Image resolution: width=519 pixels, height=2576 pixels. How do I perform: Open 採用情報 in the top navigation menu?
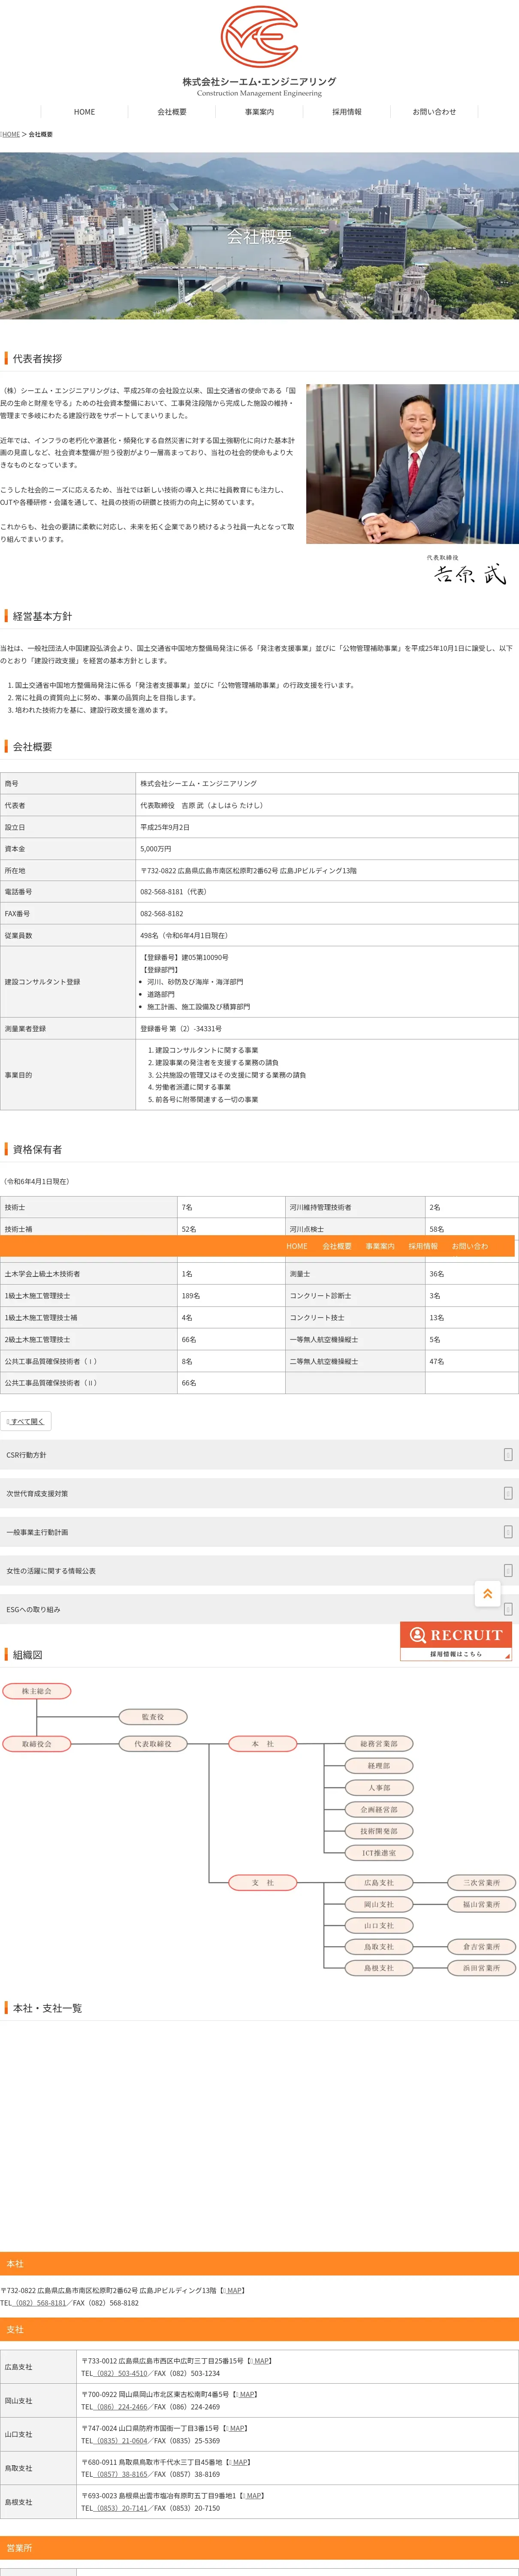[347, 112]
